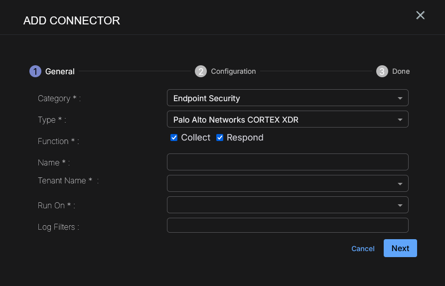Click the Category dropdown arrow icon

tap(400, 98)
